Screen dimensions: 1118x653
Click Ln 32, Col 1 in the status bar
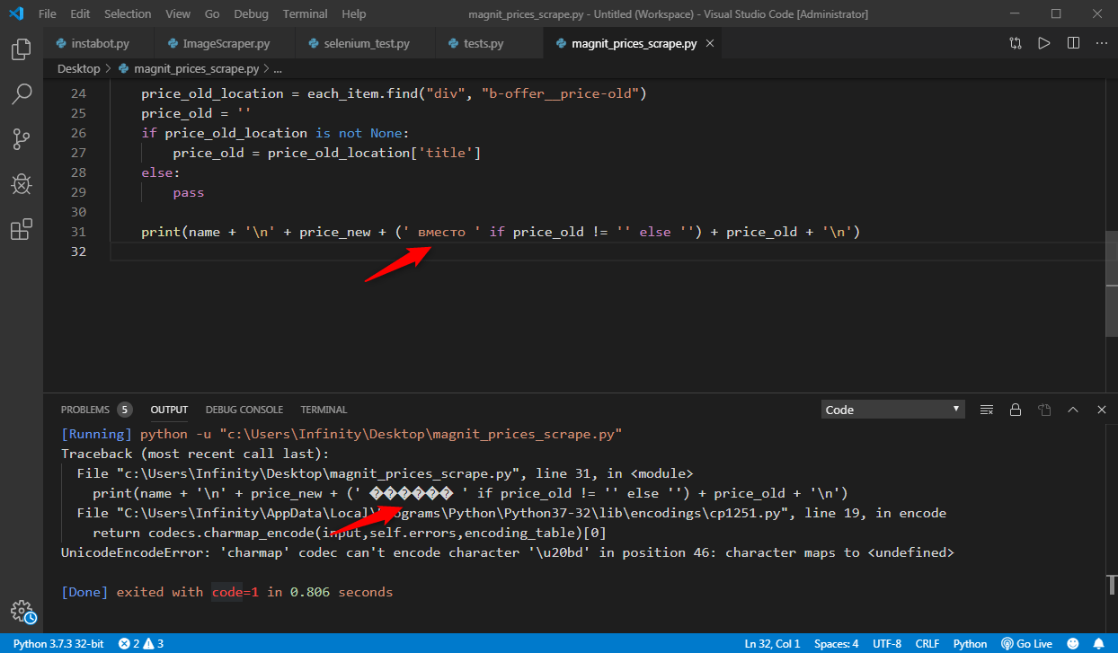[772, 644]
